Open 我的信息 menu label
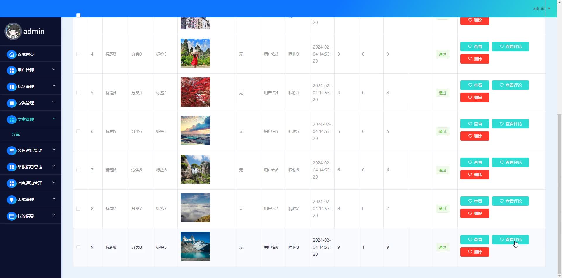 click(26, 216)
